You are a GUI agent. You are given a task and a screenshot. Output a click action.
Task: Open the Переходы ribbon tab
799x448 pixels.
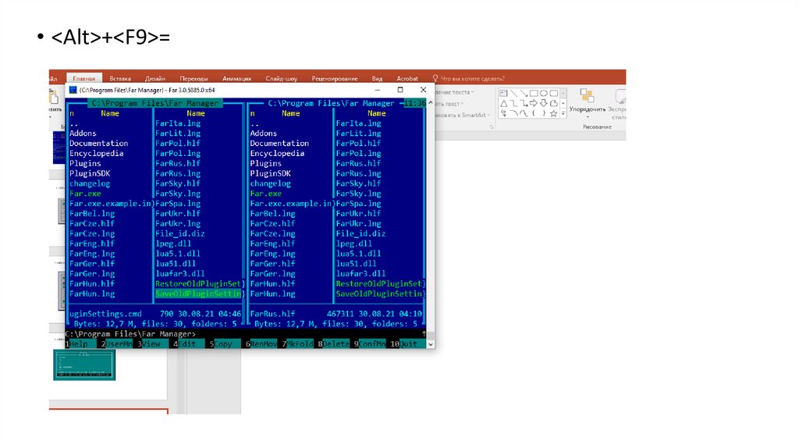point(194,79)
